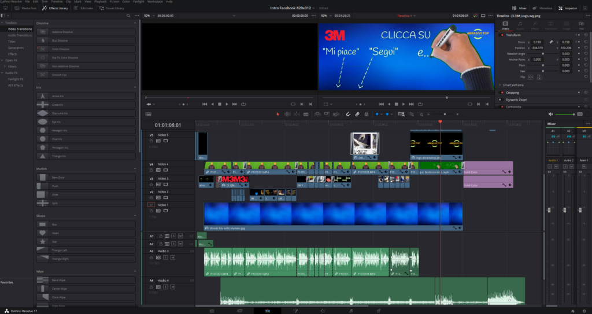The image size is (592, 314).
Task: Click the Replace Clip toolbar icon
Action: point(336,114)
